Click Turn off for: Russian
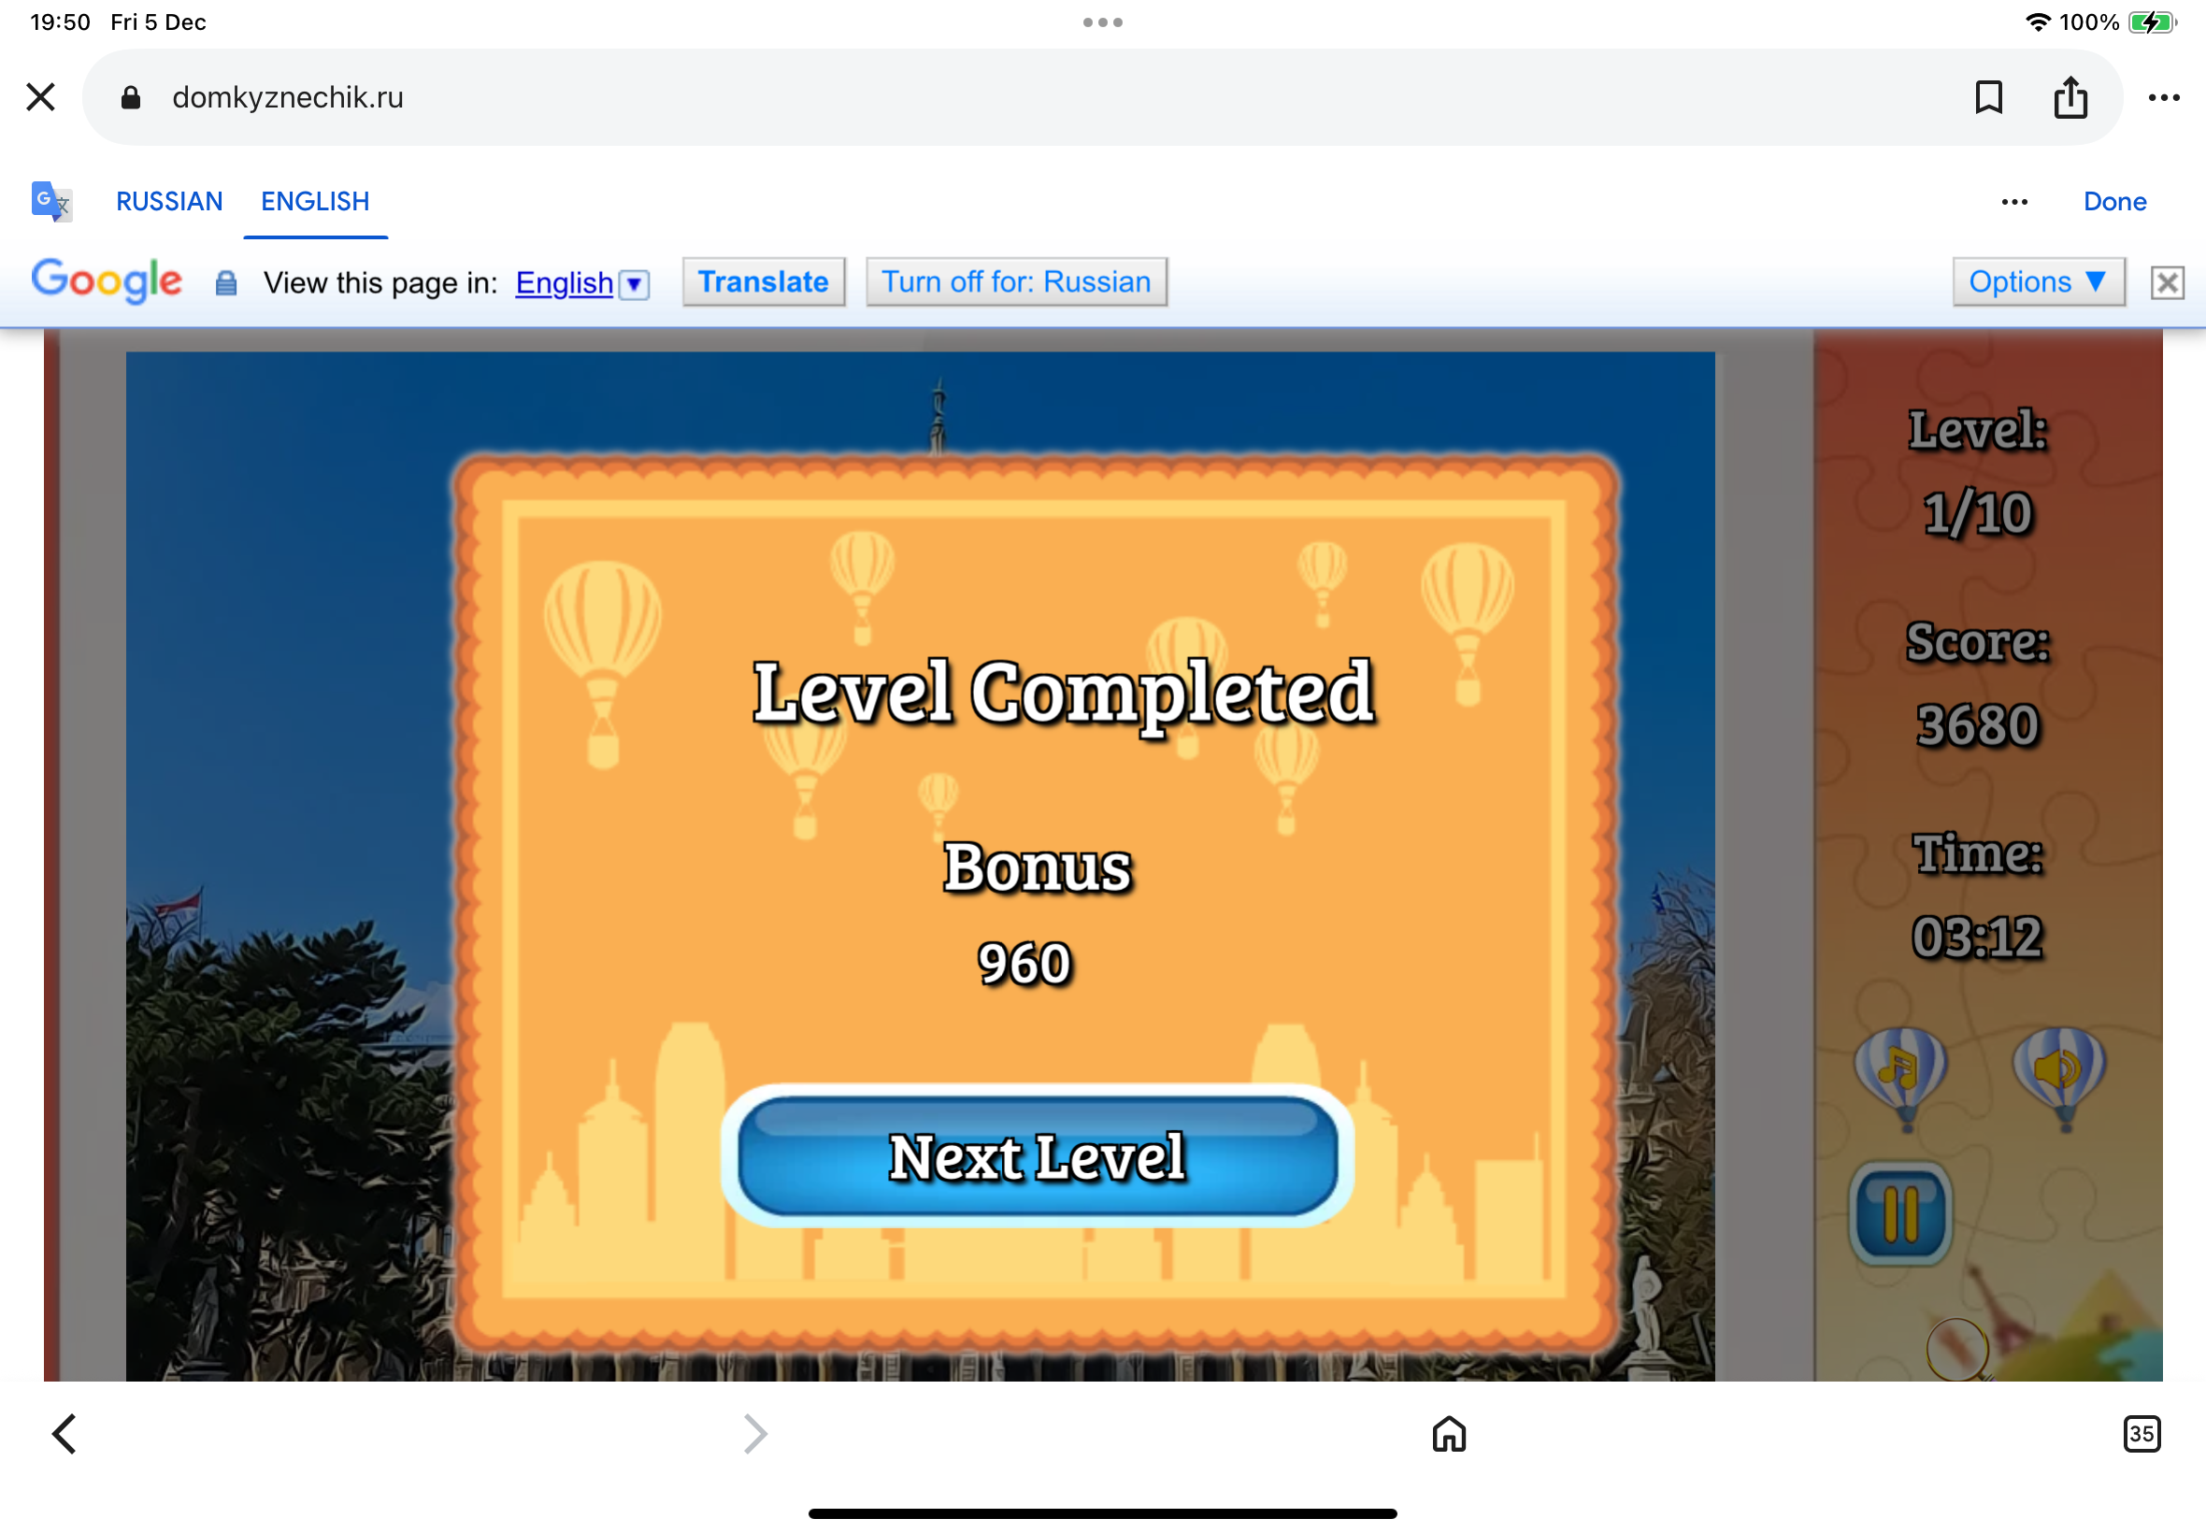Screen dimensions: 2206x1533 (x=1015, y=281)
